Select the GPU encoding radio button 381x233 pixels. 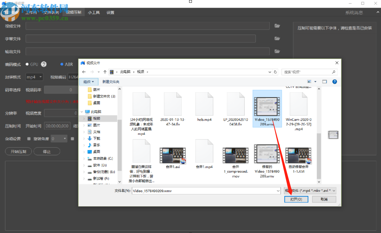pos(27,64)
